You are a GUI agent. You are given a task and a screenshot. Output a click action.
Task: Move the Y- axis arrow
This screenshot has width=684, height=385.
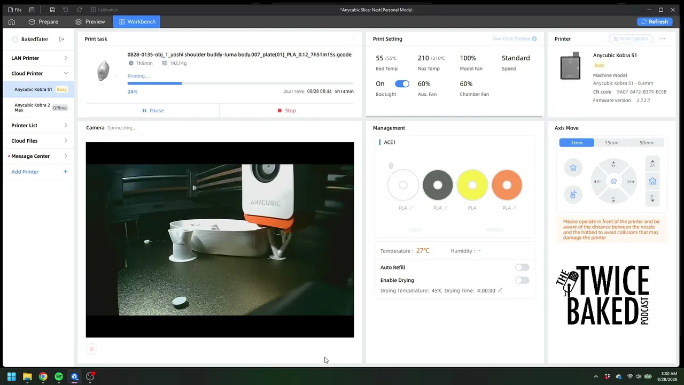pyautogui.click(x=613, y=199)
